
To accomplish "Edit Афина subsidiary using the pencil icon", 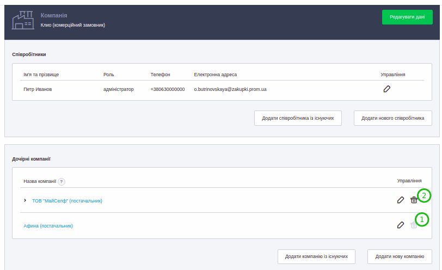I will click(x=400, y=225).
